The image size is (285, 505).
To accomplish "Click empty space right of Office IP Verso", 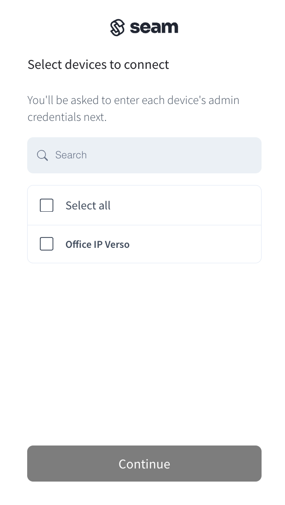I will (202, 245).
